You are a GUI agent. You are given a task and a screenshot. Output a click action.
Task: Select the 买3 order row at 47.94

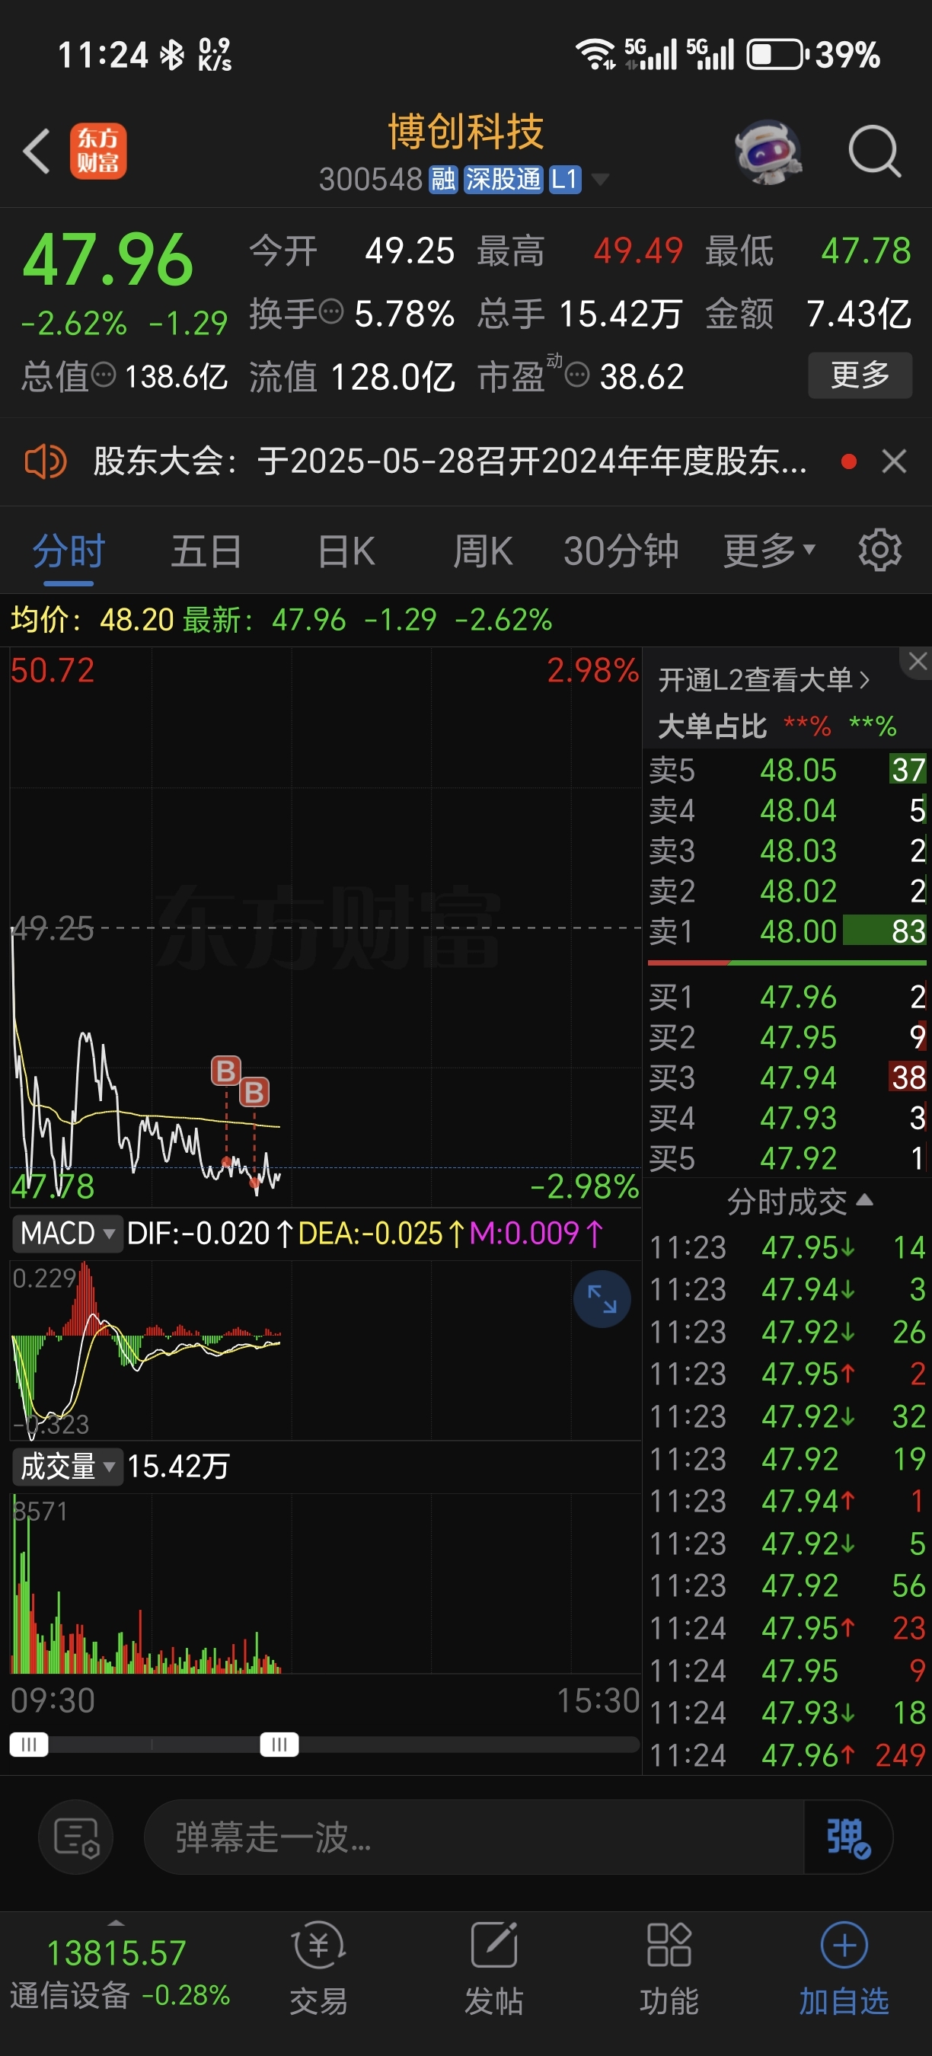[787, 1077]
